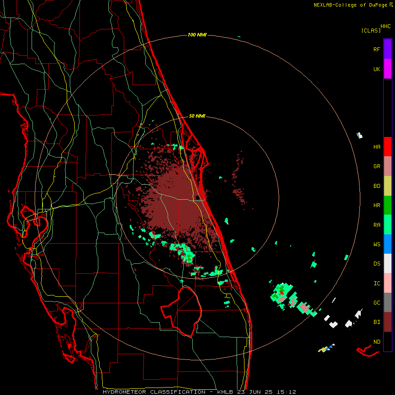This screenshot has width=395, height=395.
Task: Click the 100 NMI range ring label
Action: (197, 35)
